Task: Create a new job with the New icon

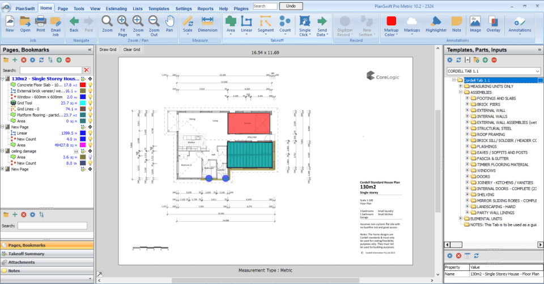Action: point(10,24)
